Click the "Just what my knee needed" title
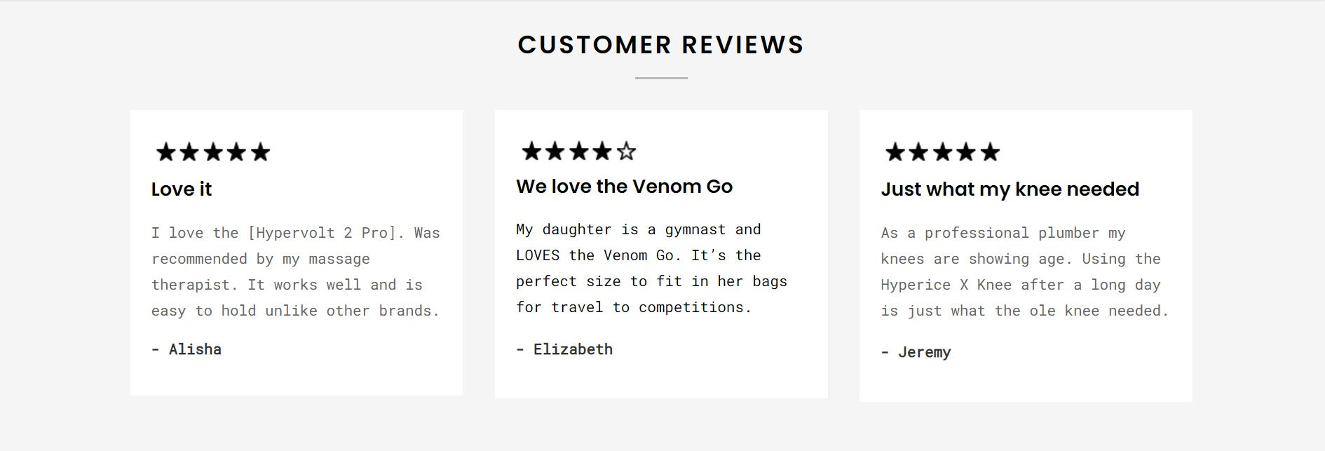 point(1010,189)
